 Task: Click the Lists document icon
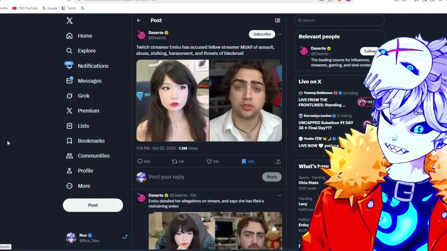[69, 126]
